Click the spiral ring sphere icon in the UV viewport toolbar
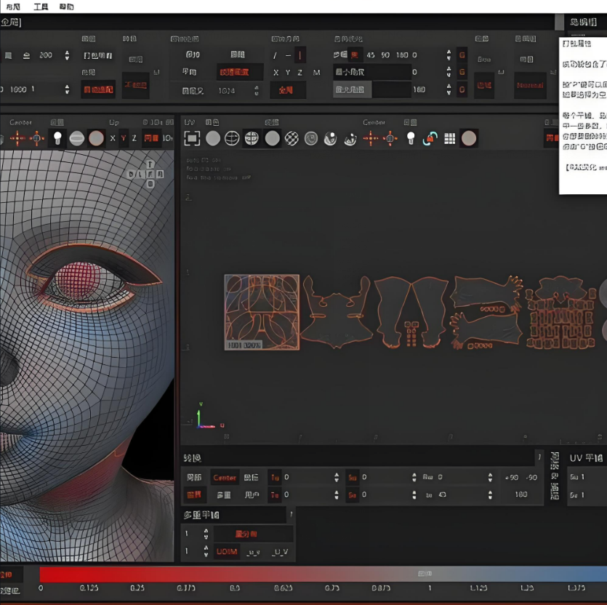The width and height of the screenshot is (607, 605). (311, 138)
